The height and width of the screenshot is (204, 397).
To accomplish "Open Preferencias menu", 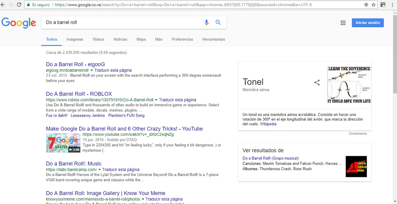I will point(182,39).
